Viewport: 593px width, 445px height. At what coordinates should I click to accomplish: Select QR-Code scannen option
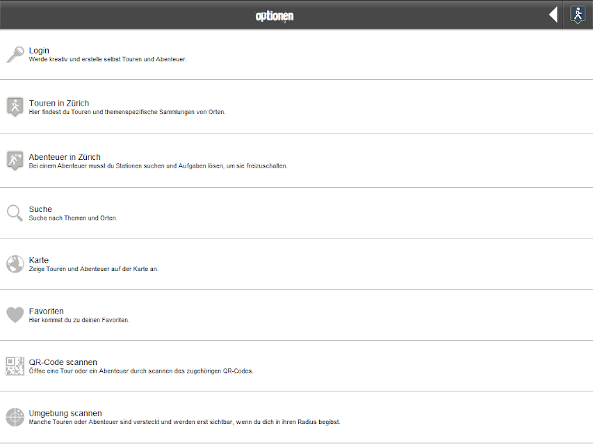[296, 366]
